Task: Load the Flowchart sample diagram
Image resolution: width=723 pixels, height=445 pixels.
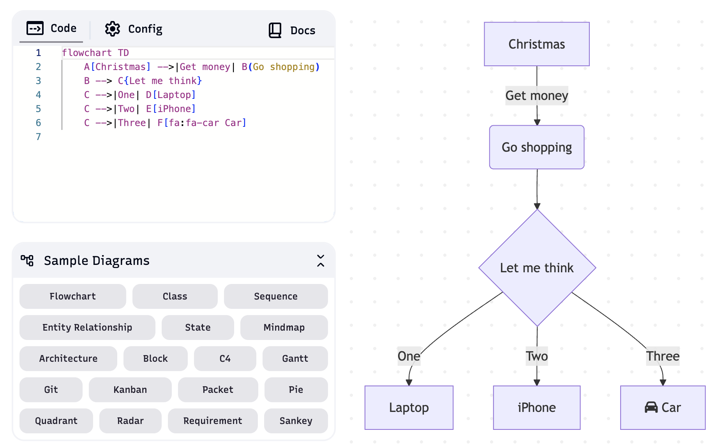Action: point(73,296)
